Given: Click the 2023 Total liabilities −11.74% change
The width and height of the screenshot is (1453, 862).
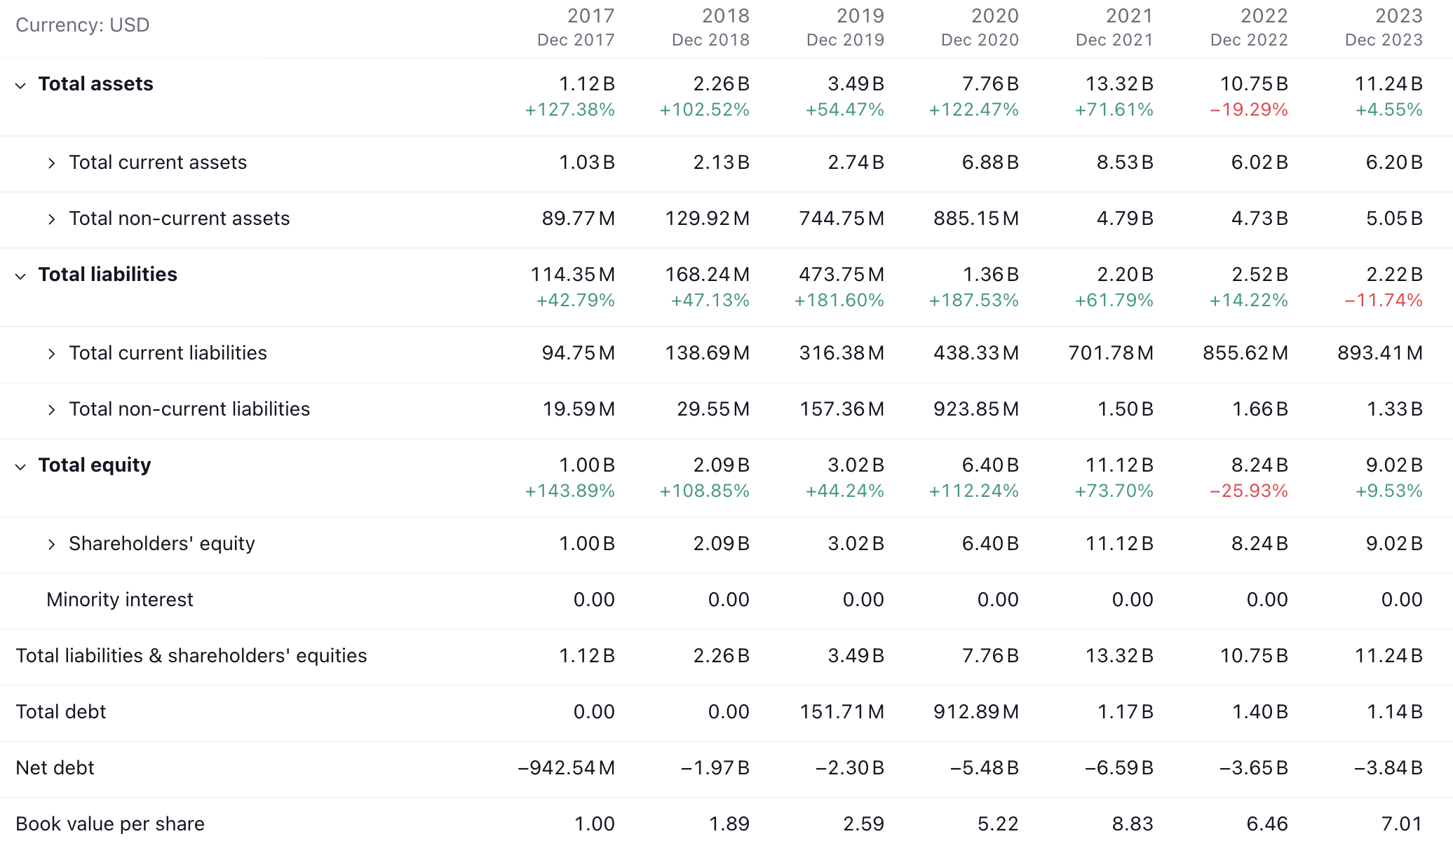Looking at the screenshot, I should click(1384, 301).
